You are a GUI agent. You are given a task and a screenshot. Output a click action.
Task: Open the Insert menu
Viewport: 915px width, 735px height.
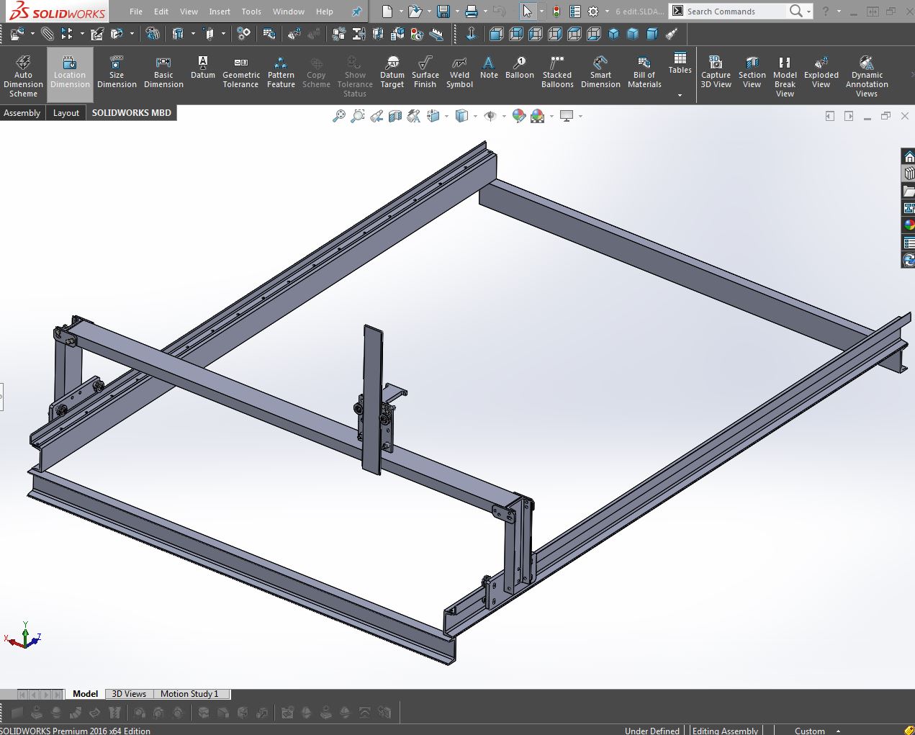pos(220,12)
